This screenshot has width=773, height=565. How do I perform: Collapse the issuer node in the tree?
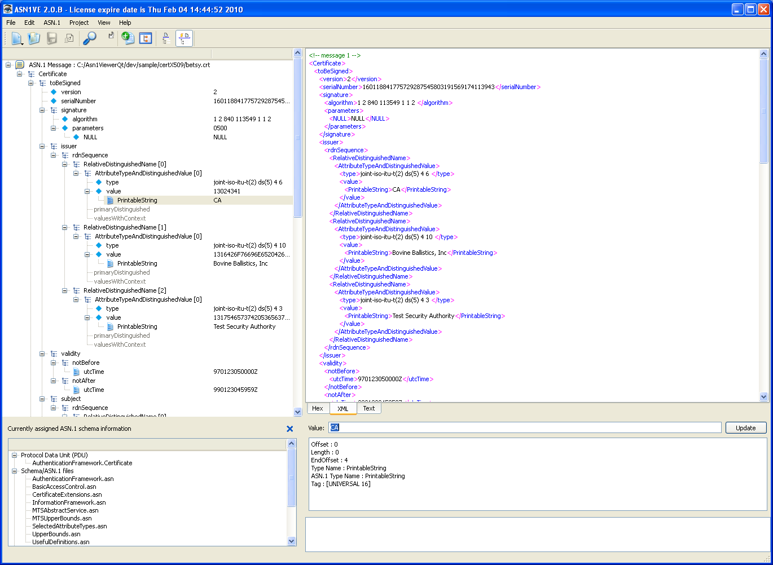tap(42, 146)
